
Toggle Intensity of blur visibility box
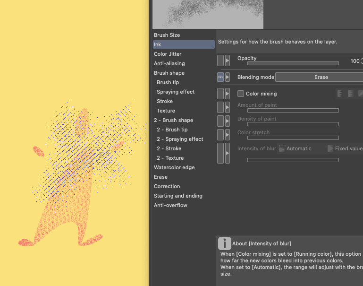pos(220,153)
